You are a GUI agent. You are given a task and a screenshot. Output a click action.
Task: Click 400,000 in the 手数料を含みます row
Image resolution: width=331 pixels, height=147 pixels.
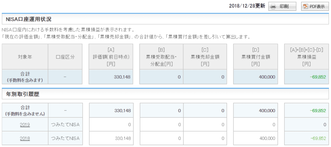(267, 77)
